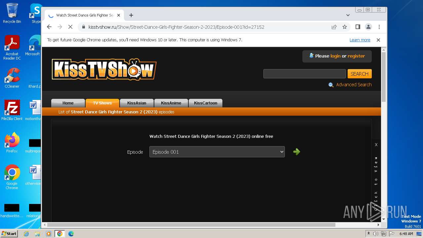Select the TV Shows tab
This screenshot has width=423, height=238.
102,103
